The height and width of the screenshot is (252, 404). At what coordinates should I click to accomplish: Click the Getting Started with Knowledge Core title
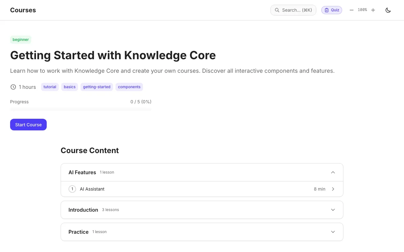[x=113, y=55]
